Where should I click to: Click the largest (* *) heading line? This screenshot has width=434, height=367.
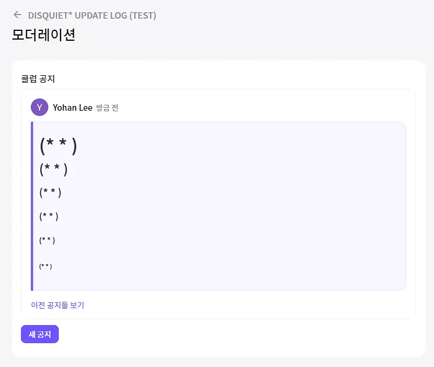click(58, 146)
